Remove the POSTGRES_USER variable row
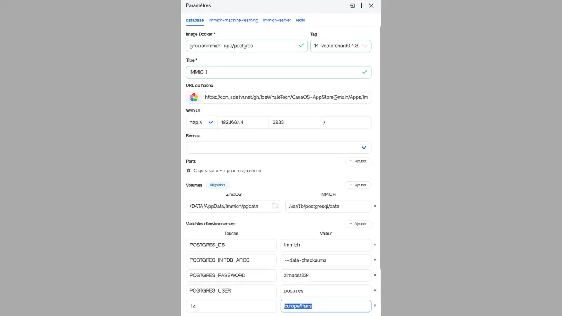Screen dimensions: 562x316 pos(375,290)
